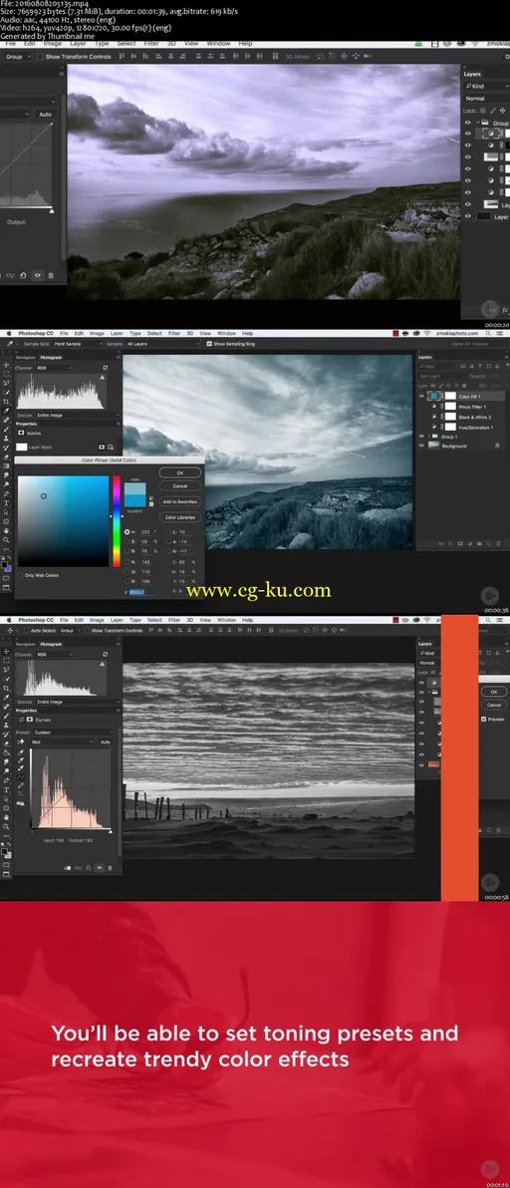The width and height of the screenshot is (510, 1188).
Task: Click add pixel mask icon in Properties Layer Mask row
Action: [x=102, y=447]
